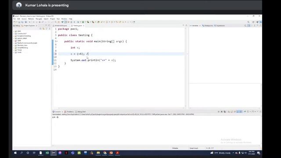Expand the ExceptionHandling project node
The width and height of the screenshot is (281, 158).
tap(14, 36)
